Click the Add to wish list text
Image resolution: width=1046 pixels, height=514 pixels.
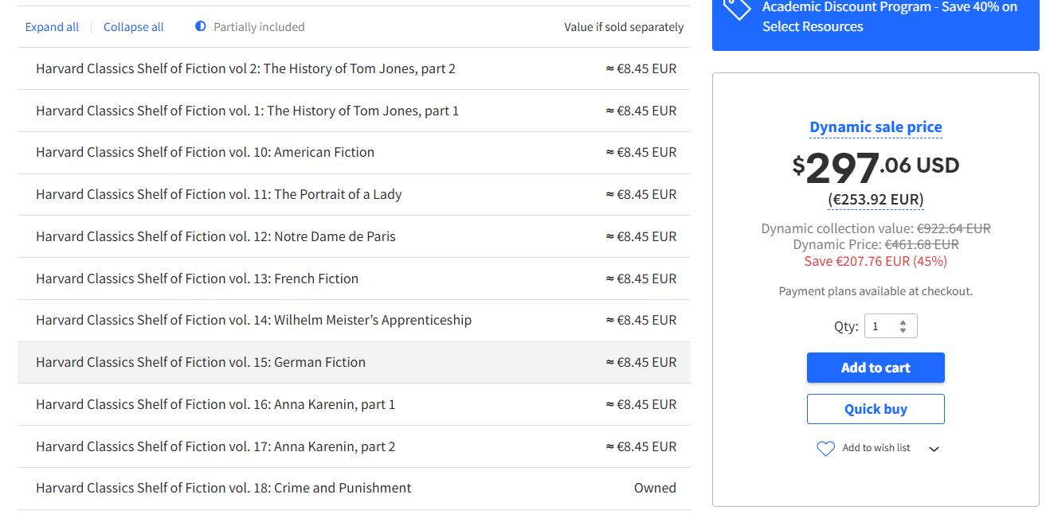click(x=876, y=448)
